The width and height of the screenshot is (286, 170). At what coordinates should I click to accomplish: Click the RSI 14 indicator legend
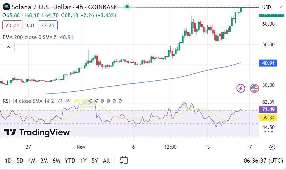tap(28, 101)
